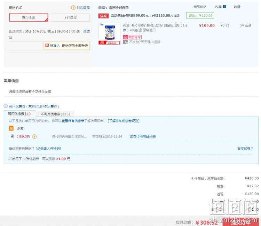This screenshot has height=226, width=261.
Task: Open 标准达 delivery service link
Action: coord(55,46)
